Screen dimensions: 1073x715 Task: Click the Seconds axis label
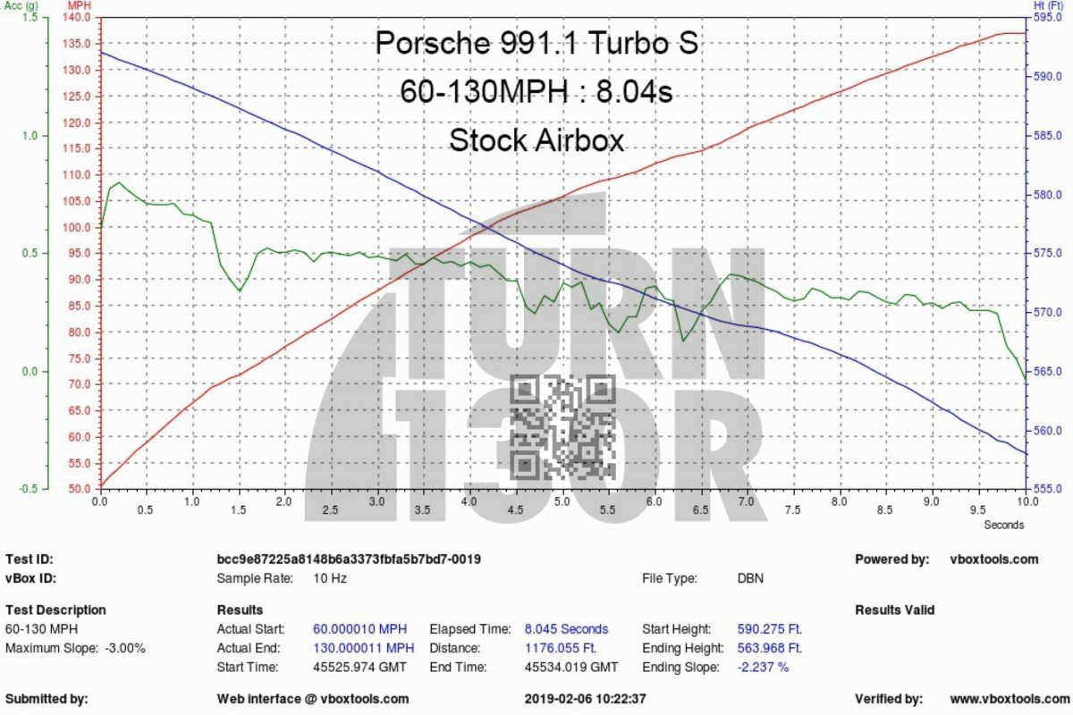(1005, 524)
